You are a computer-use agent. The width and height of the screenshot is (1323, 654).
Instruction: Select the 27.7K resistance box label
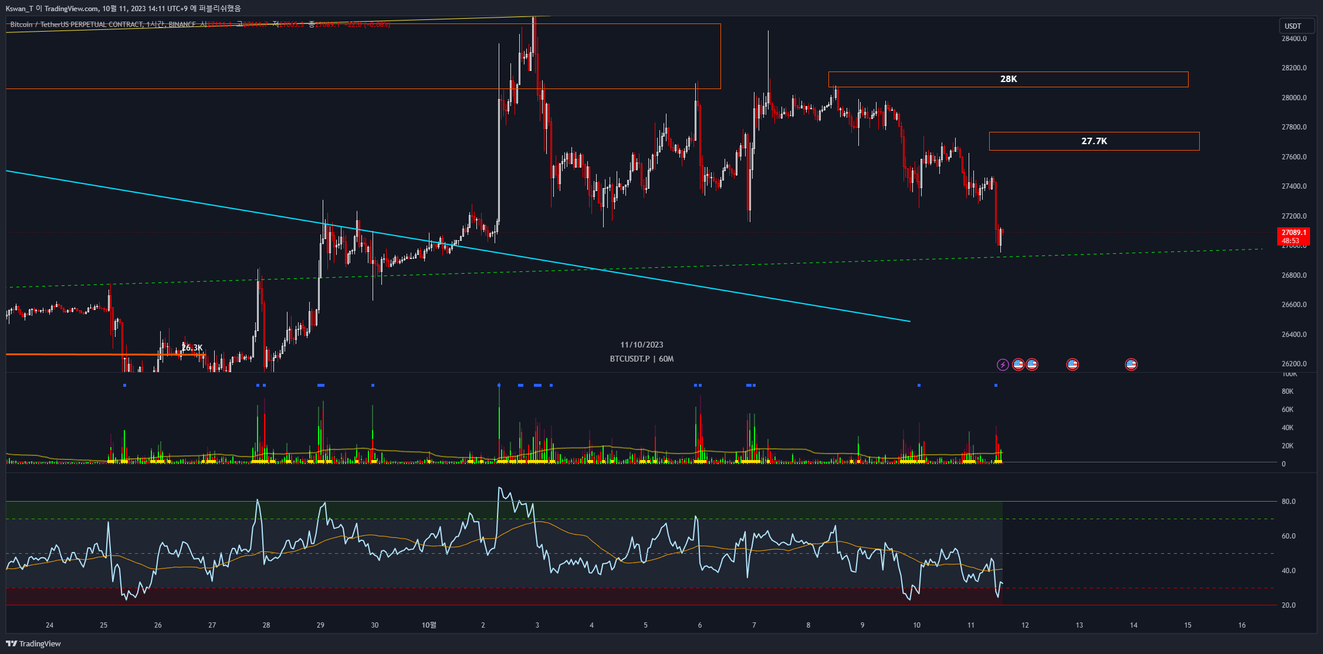[x=1094, y=141]
